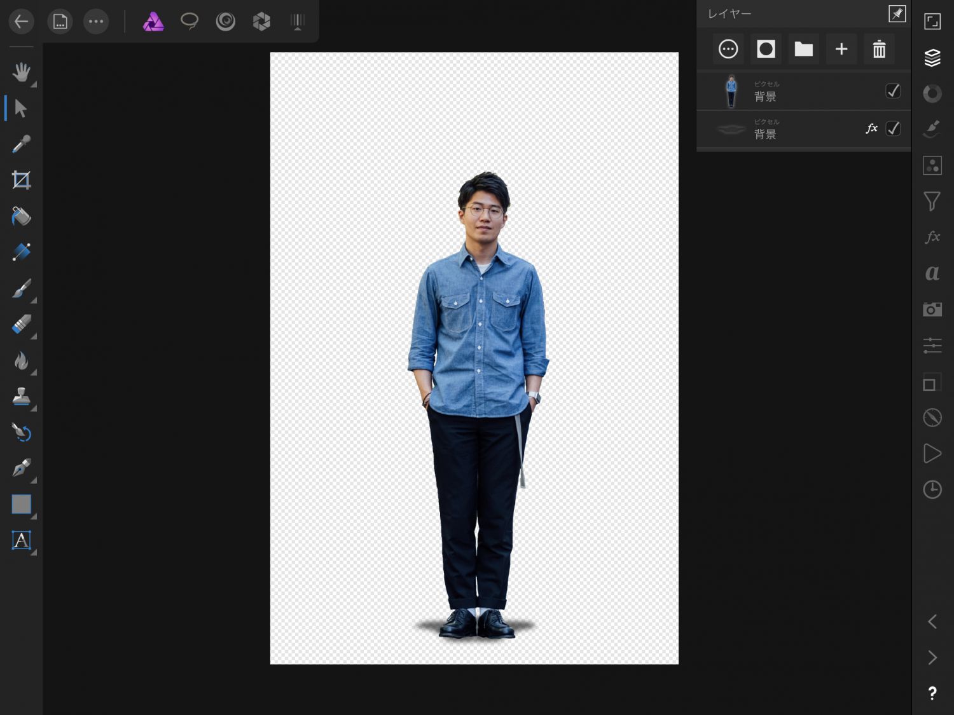Image resolution: width=954 pixels, height=715 pixels.
Task: Hide the top 背景 person layer
Action: (893, 91)
